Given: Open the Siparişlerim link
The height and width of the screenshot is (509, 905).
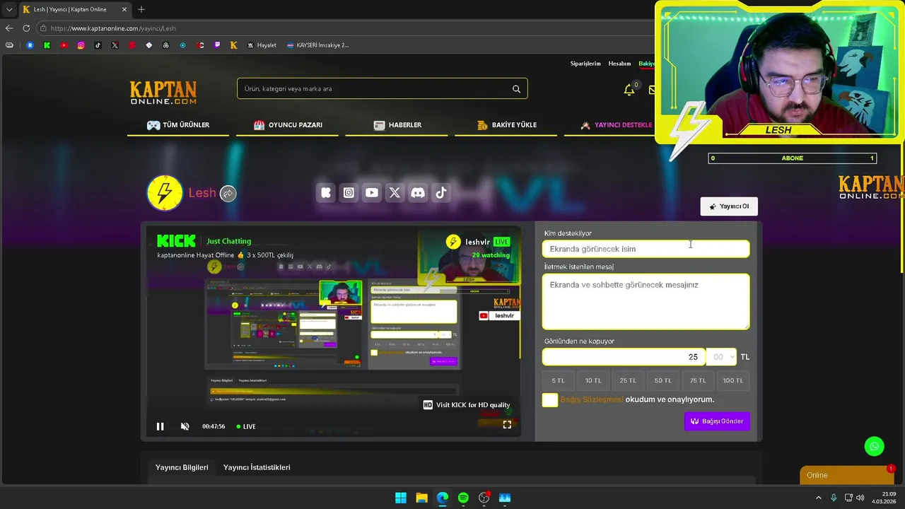Looking at the screenshot, I should [x=585, y=64].
